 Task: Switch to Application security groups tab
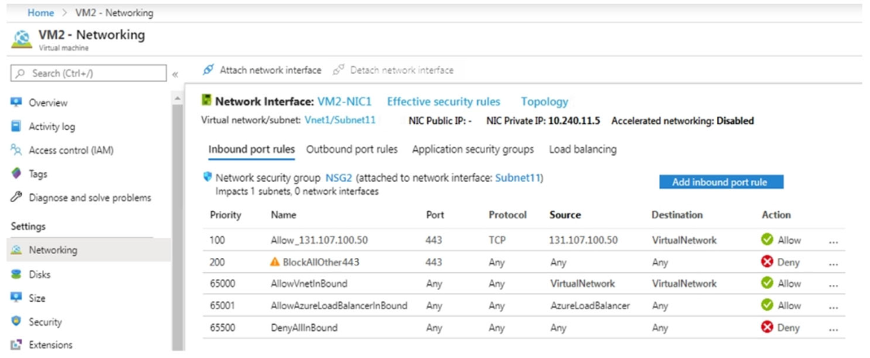pos(473,149)
